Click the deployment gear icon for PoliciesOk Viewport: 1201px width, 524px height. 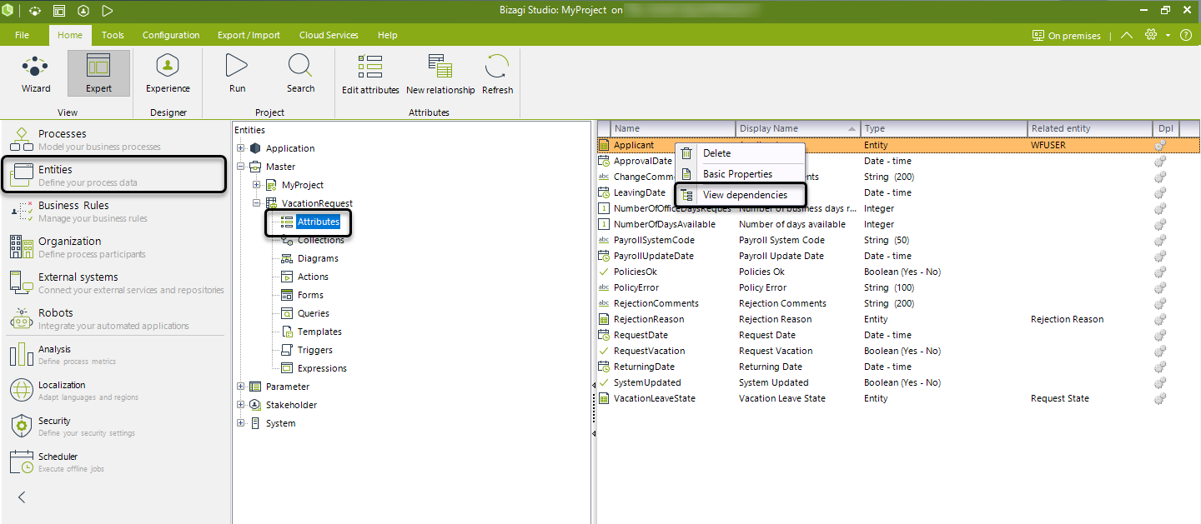tap(1159, 272)
